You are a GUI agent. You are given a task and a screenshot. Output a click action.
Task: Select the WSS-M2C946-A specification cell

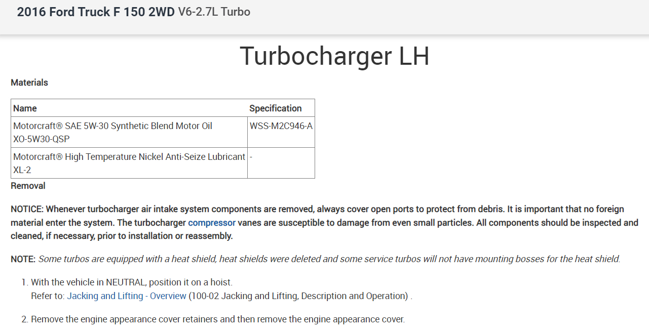281,132
